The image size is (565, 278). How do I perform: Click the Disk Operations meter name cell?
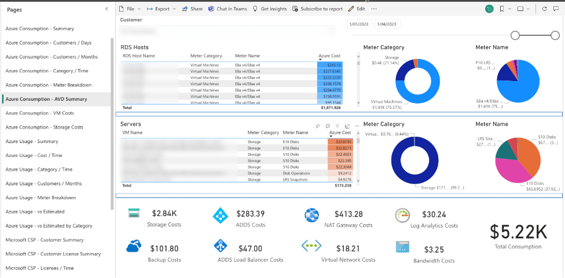point(296,173)
